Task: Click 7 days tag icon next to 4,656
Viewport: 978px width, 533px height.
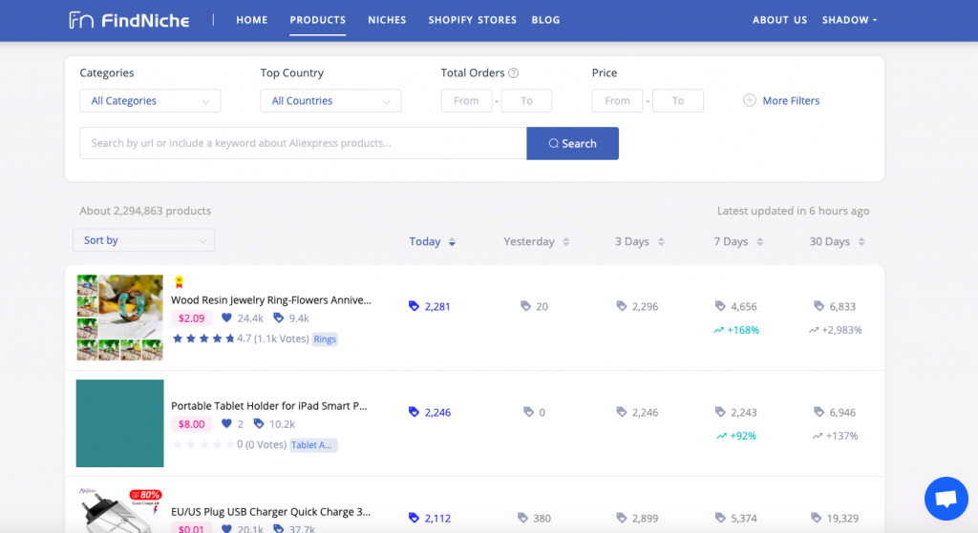Action: point(720,306)
